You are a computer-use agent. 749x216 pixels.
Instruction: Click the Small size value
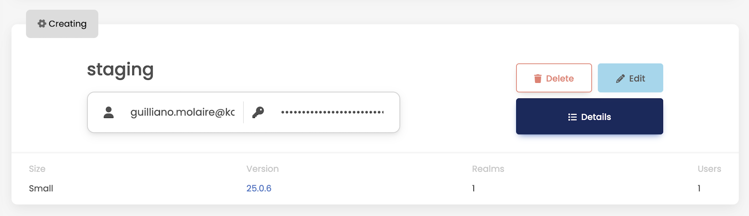(41, 188)
